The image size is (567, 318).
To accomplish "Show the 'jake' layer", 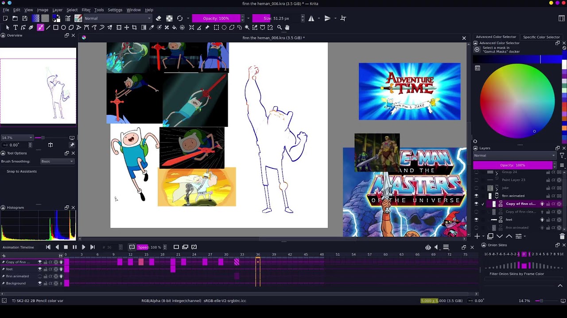I will coord(476,188).
